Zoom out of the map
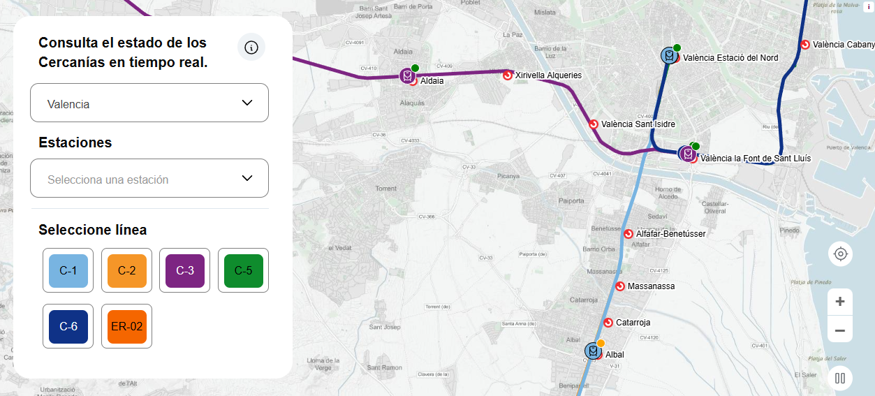Screen dimensions: 875x396 tap(840, 330)
